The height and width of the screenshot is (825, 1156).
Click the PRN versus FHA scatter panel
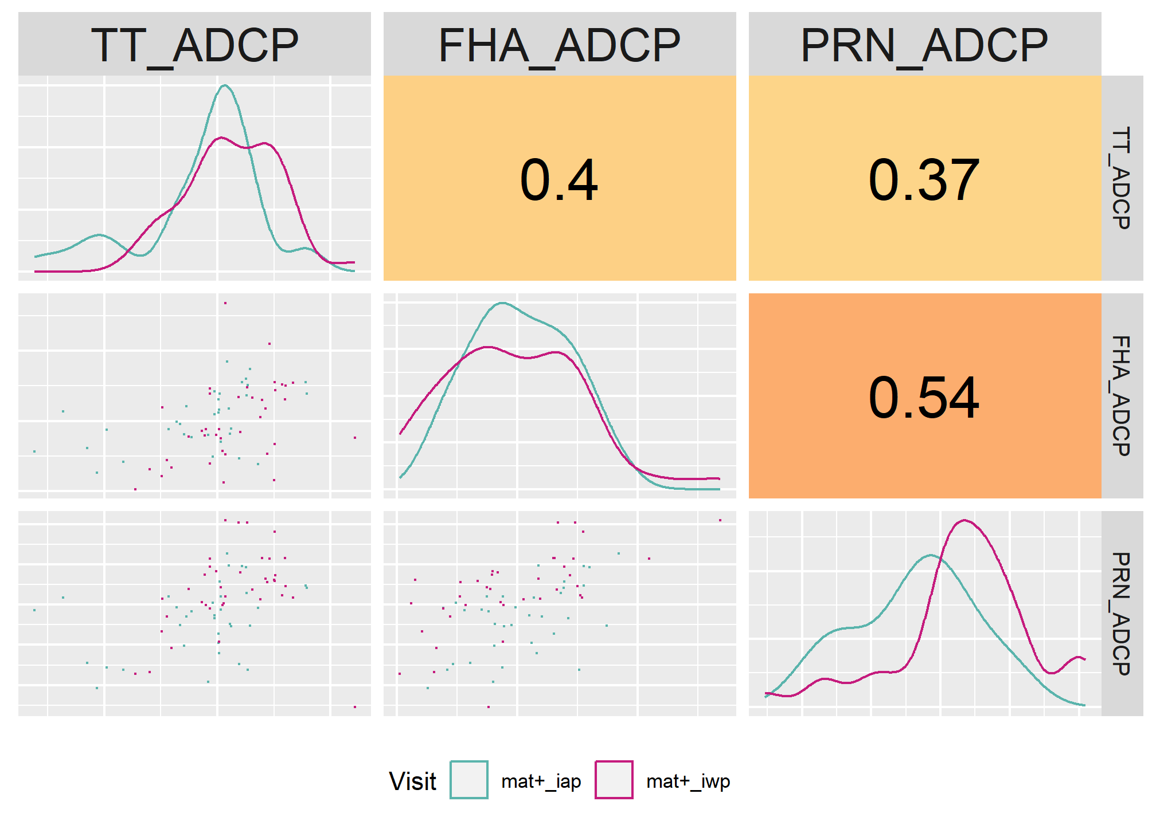click(x=560, y=614)
